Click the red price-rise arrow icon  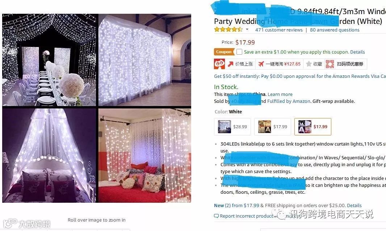pyautogui.click(x=230, y=64)
